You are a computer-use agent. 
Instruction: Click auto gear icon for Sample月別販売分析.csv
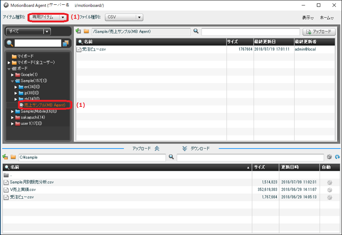[330, 182]
